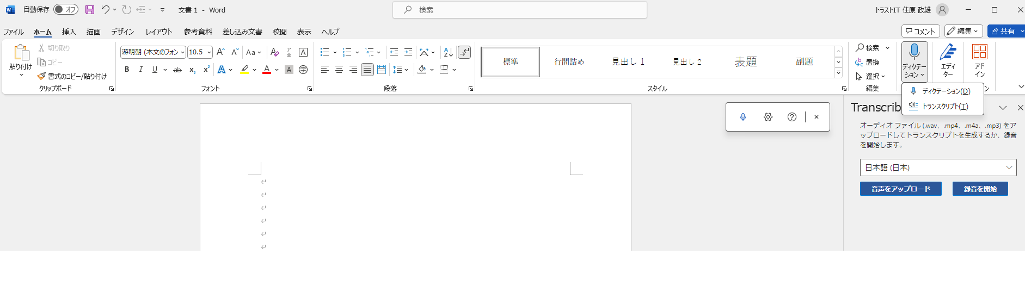Click the sort (A-Z) icon

point(448,52)
